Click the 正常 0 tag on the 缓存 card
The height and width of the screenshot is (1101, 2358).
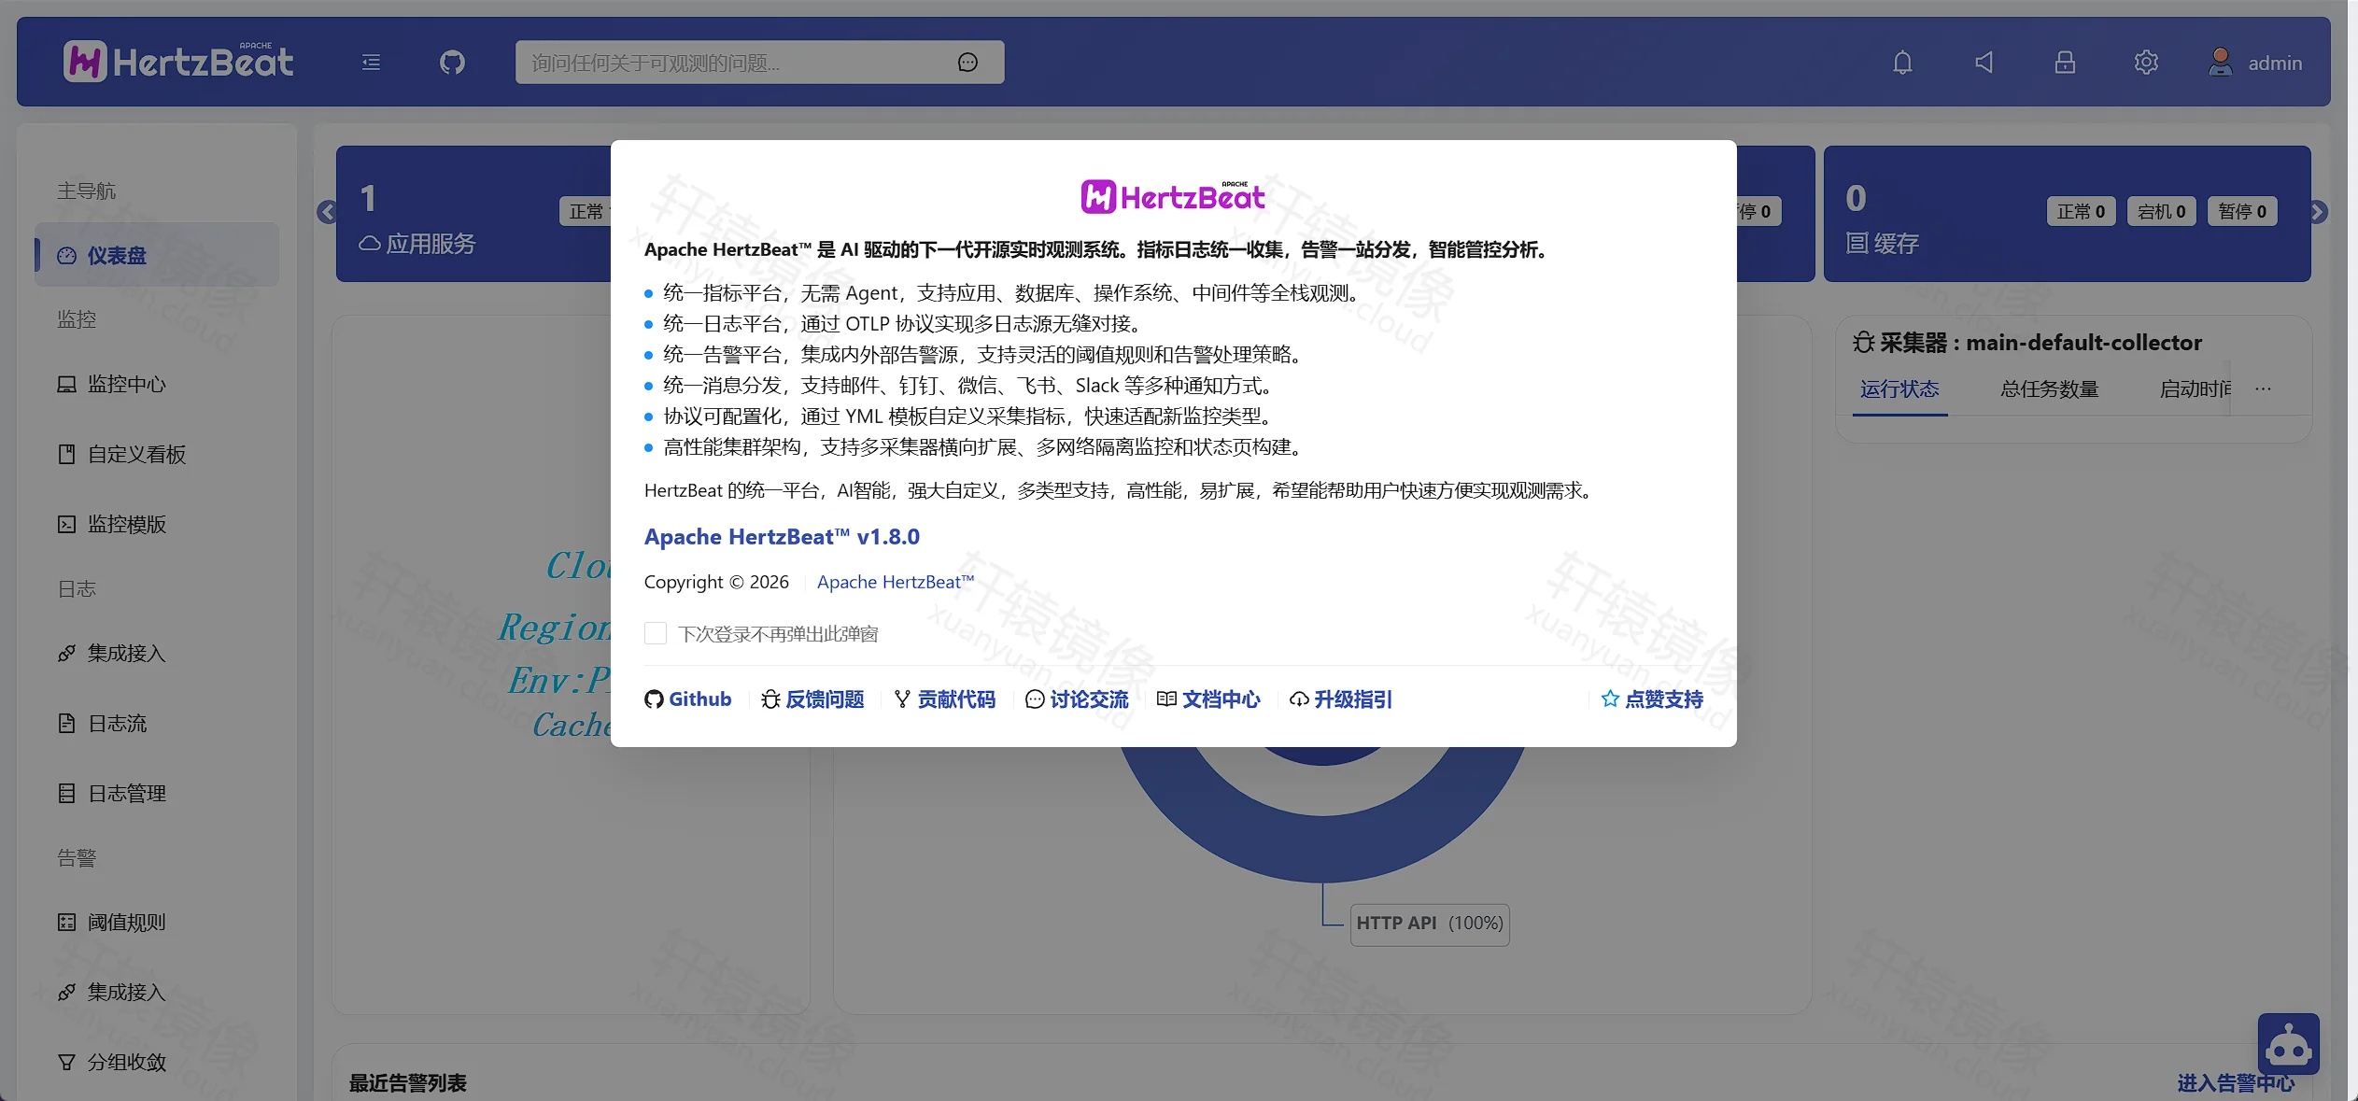tap(2081, 211)
